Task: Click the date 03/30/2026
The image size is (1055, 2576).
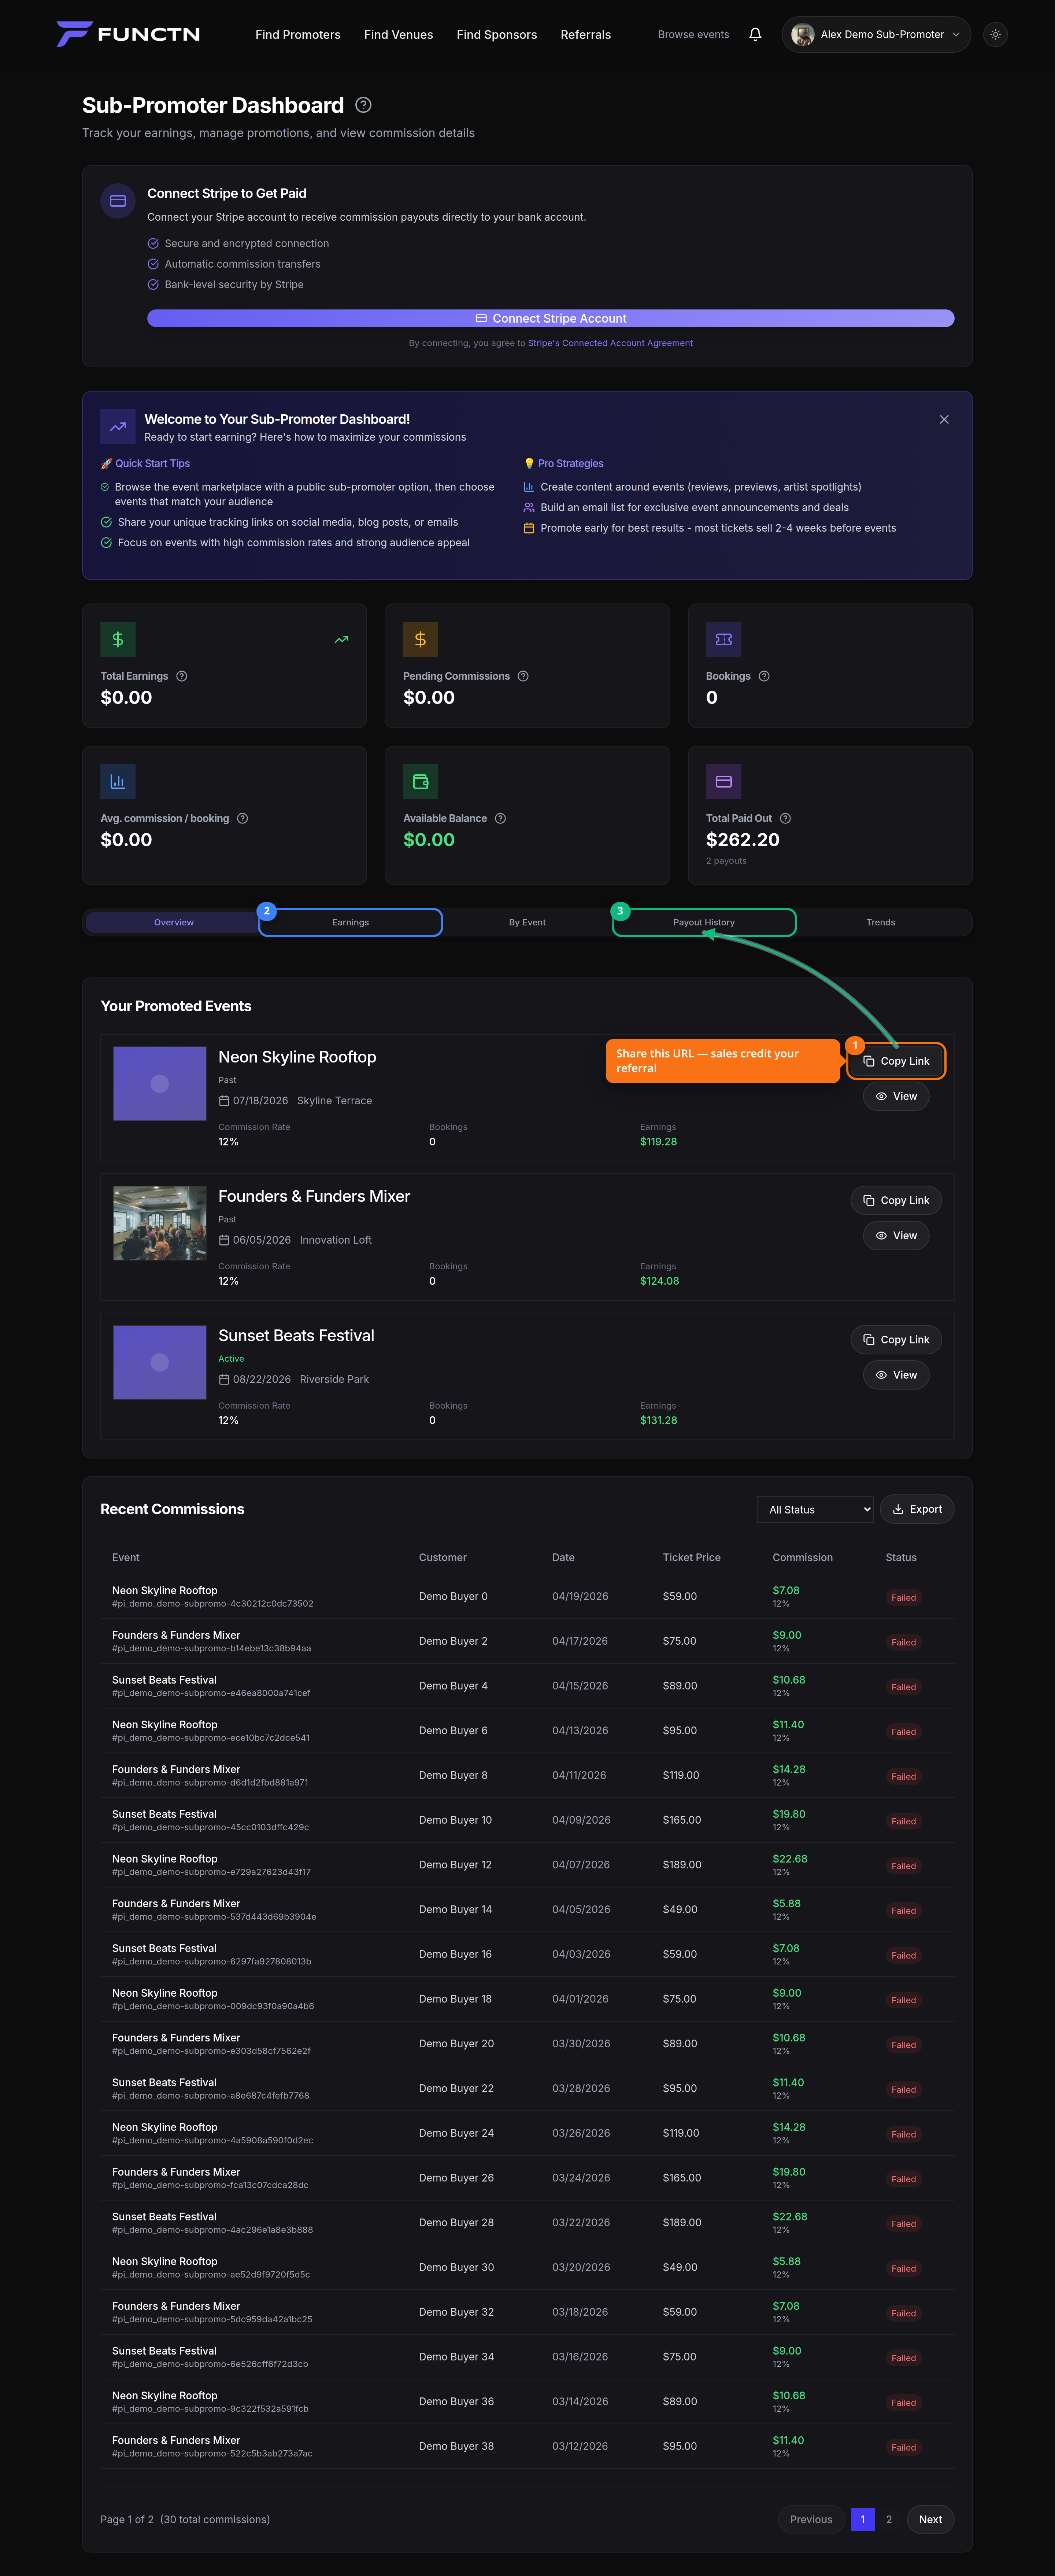Action: pyautogui.click(x=581, y=2044)
